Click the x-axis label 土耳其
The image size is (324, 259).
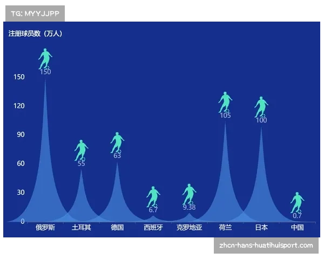(81, 228)
